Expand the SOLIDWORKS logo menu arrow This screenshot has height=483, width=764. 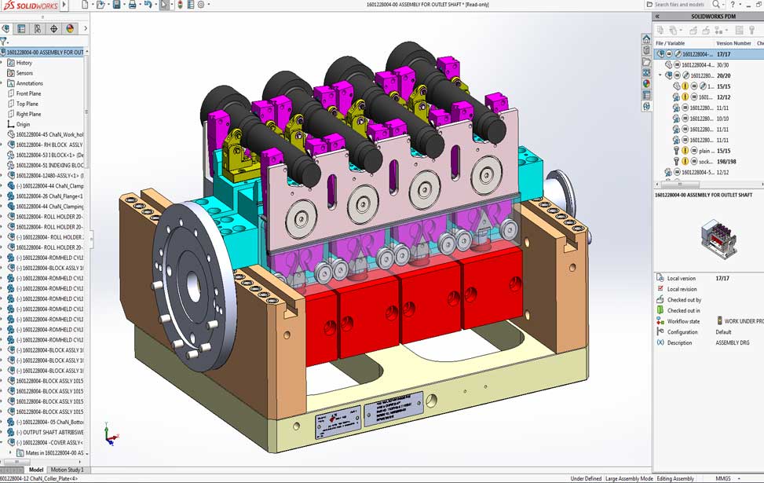pyautogui.click(x=64, y=5)
